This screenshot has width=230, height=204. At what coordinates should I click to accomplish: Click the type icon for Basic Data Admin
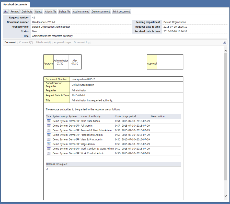(x=49, y=121)
